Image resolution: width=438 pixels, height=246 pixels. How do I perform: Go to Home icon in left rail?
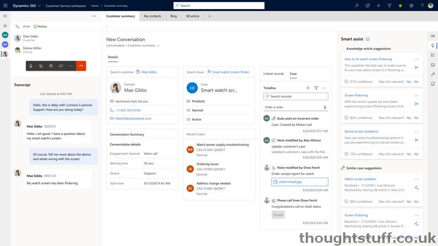coord(5,26)
